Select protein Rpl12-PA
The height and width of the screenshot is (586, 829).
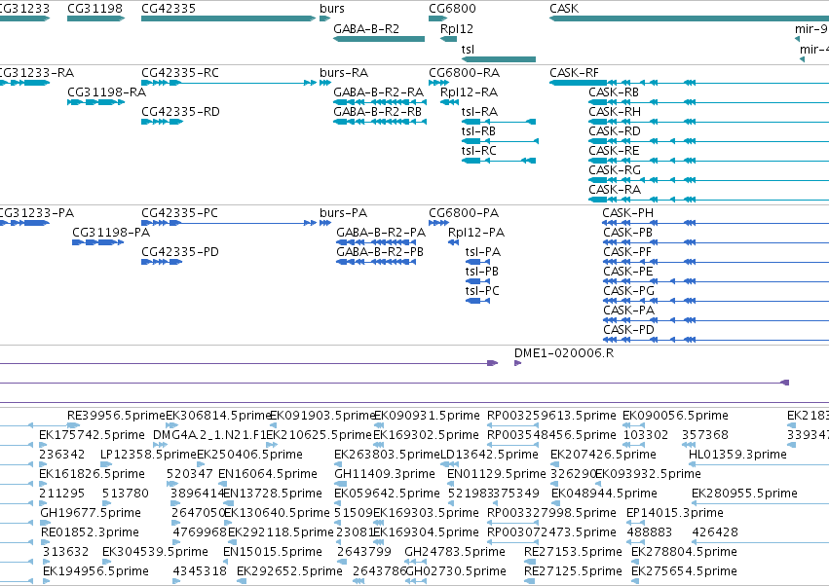point(453,242)
